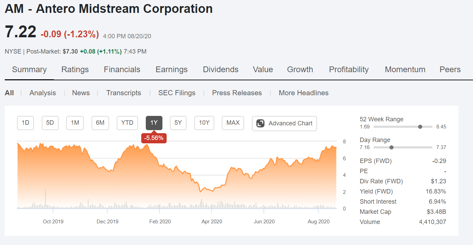Screen dimensions: 473x245
Task: Click the Short Interest label
Action: pos(378,202)
